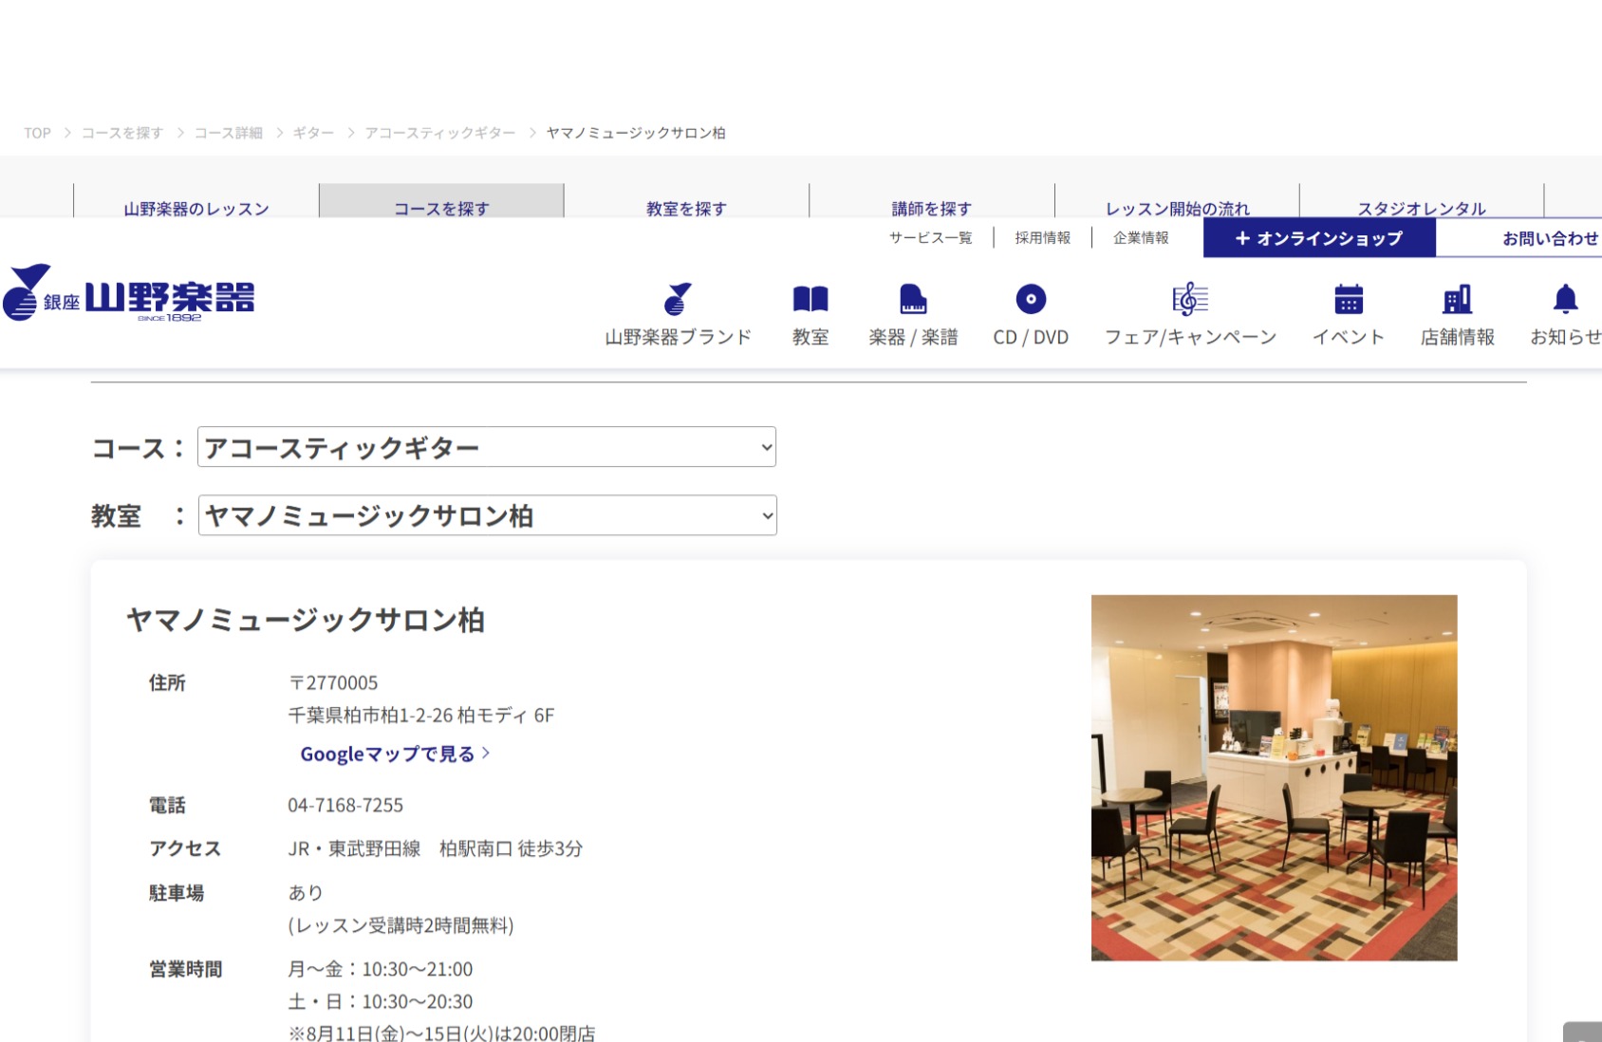
Task: Click the イベント calendar icon
Action: (1349, 299)
